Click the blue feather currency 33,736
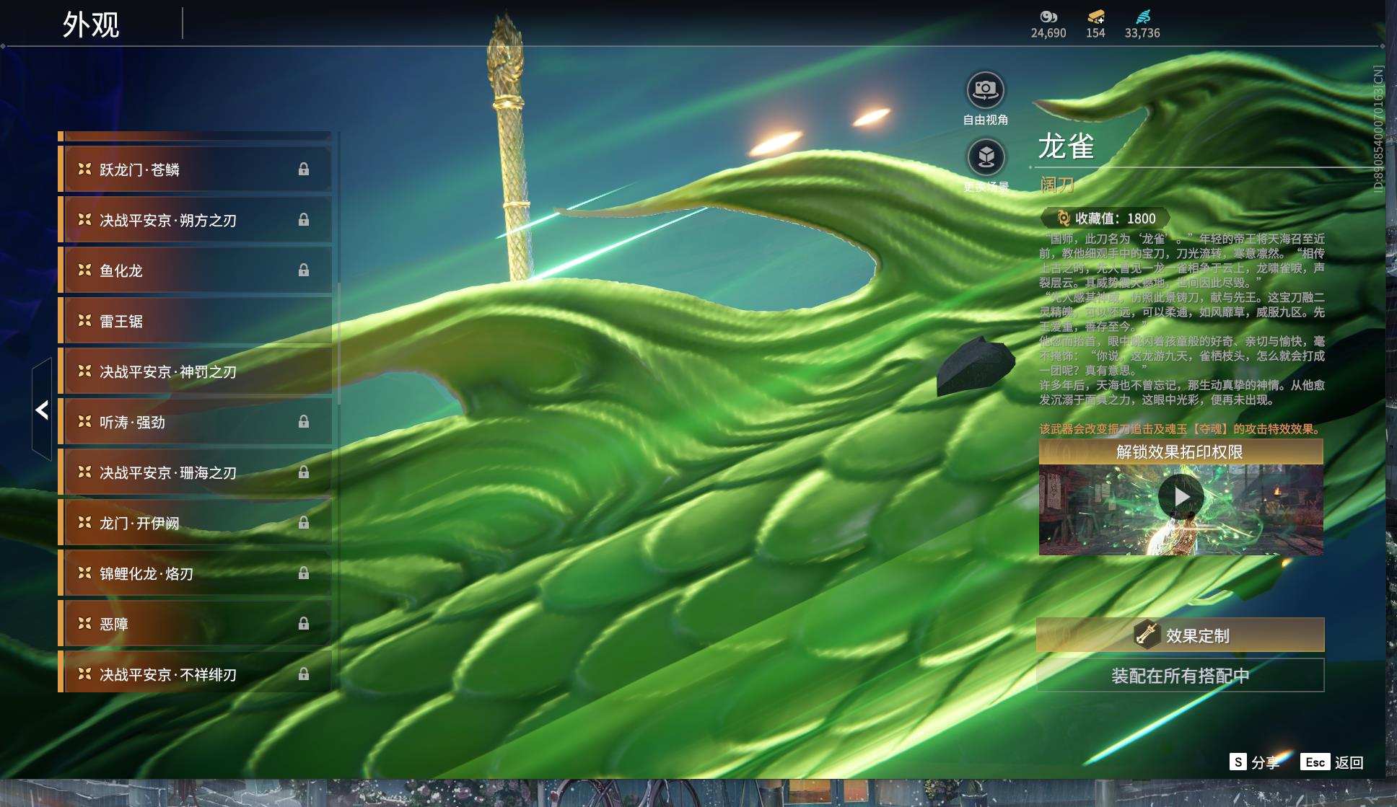This screenshot has height=807, width=1397. pyautogui.click(x=1142, y=25)
